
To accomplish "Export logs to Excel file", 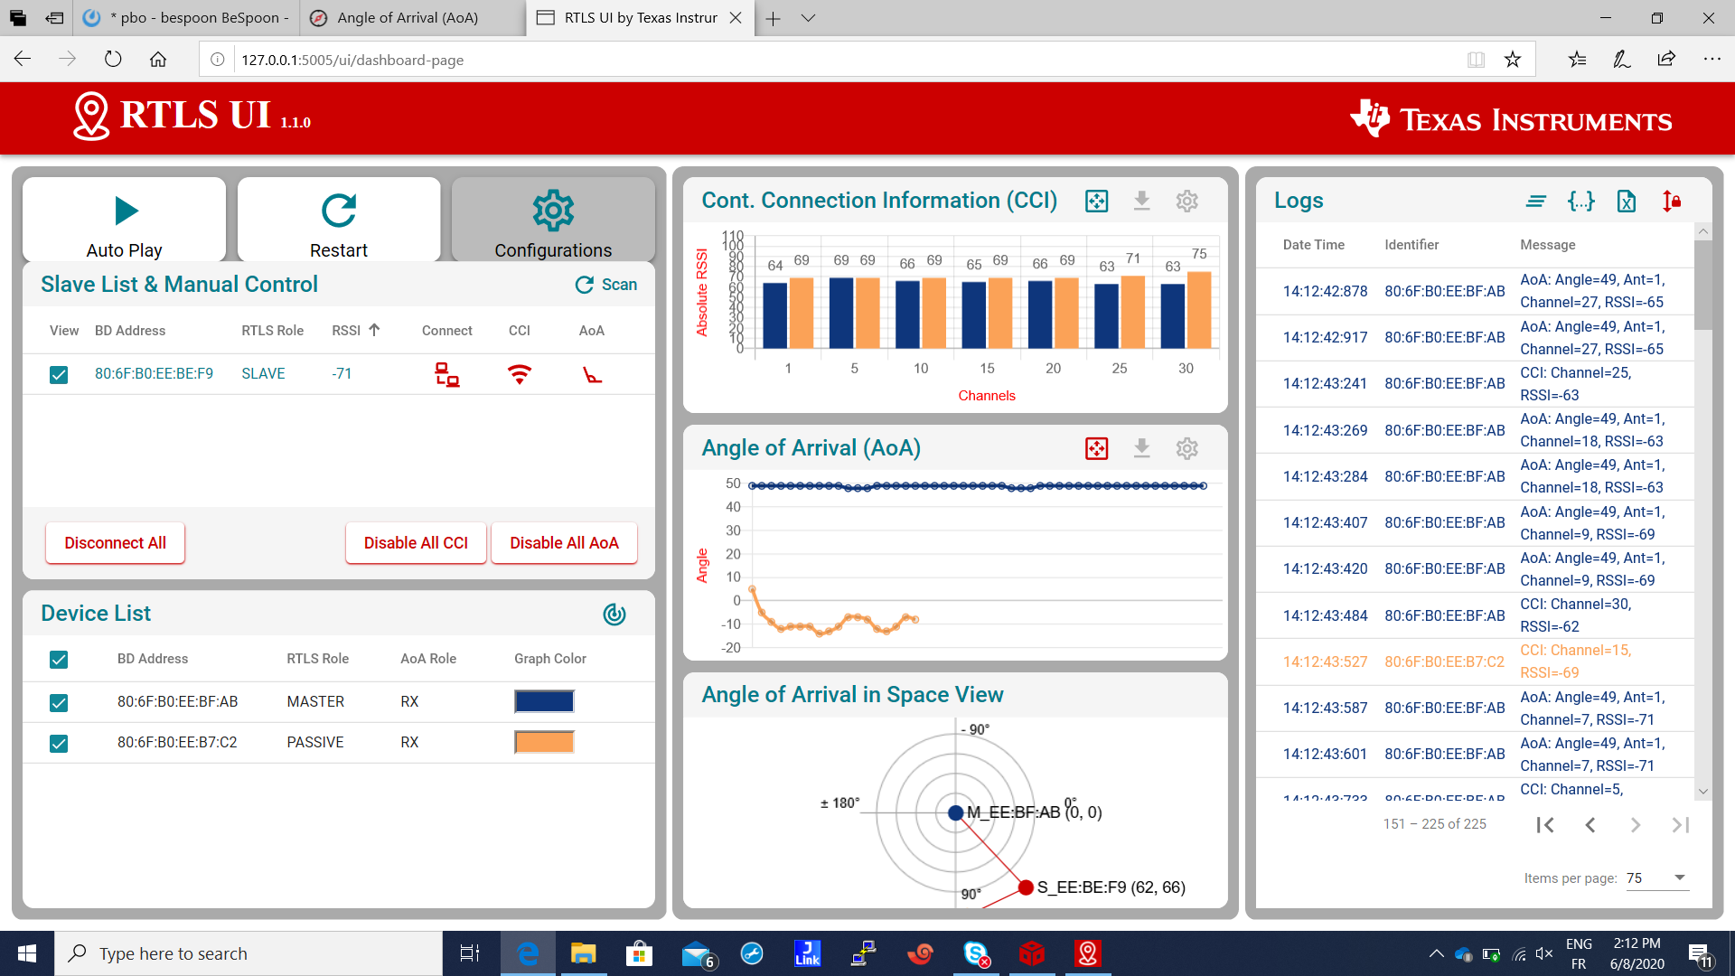I will point(1627,202).
